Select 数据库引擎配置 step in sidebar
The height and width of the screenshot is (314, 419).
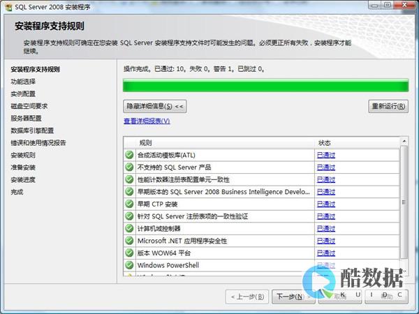pyautogui.click(x=32, y=130)
